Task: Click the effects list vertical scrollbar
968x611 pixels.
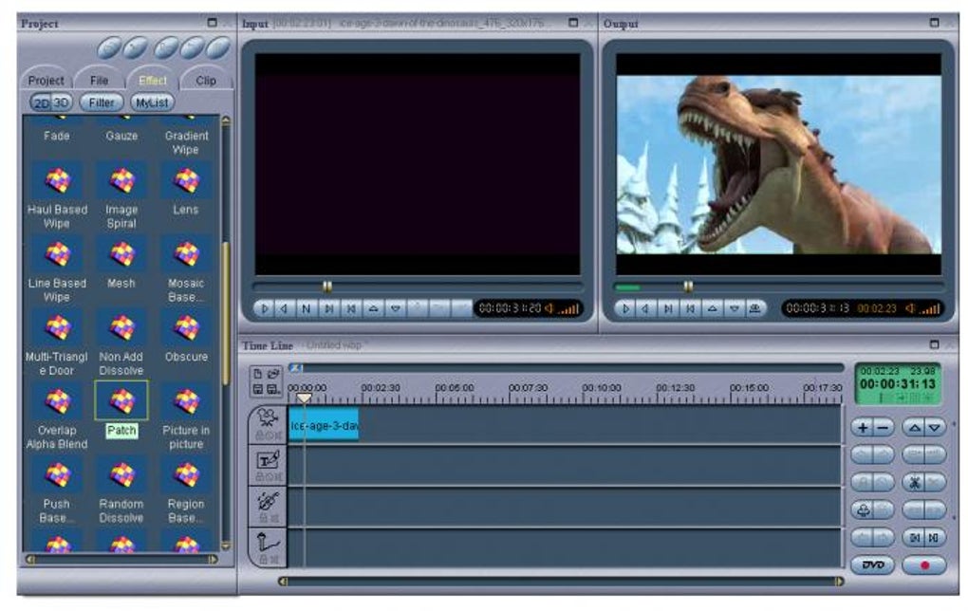Action: [x=225, y=333]
